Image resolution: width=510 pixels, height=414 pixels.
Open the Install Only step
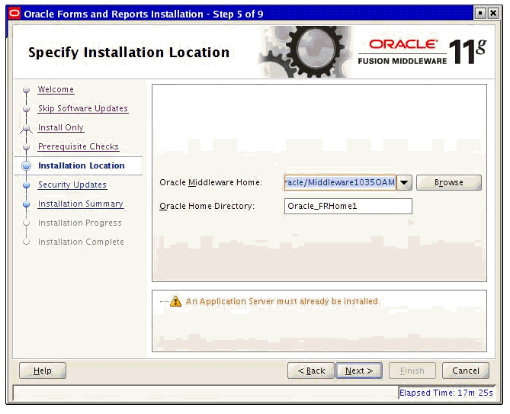pyautogui.click(x=61, y=127)
